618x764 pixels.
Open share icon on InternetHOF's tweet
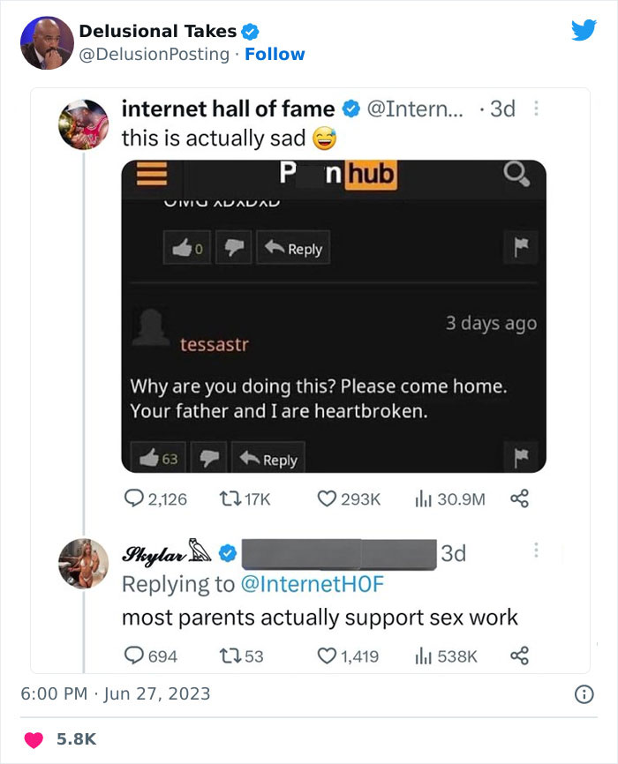click(521, 498)
